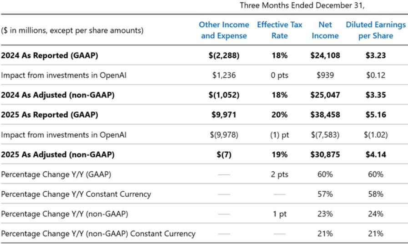Click the Other Income and Expense column header
The width and height of the screenshot is (408, 244).
click(224, 30)
